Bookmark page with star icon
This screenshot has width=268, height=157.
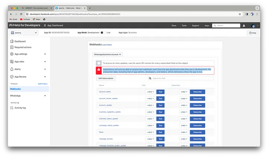point(240,14)
